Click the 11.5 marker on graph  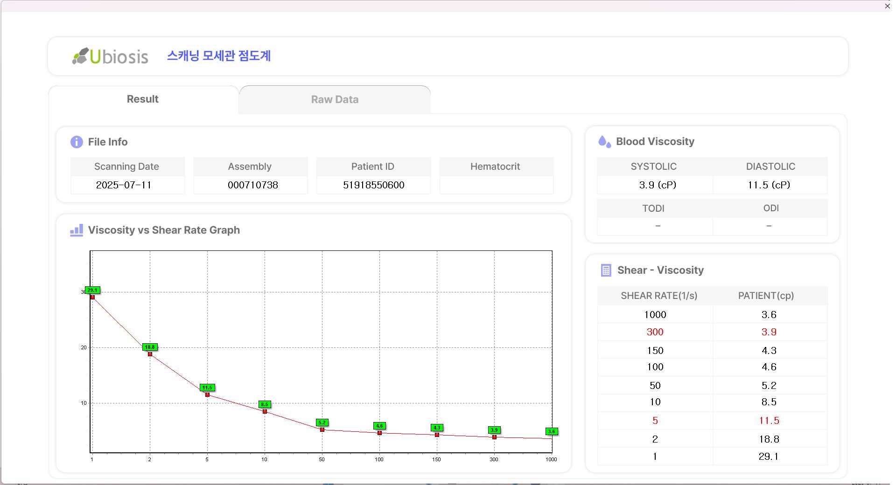click(207, 388)
